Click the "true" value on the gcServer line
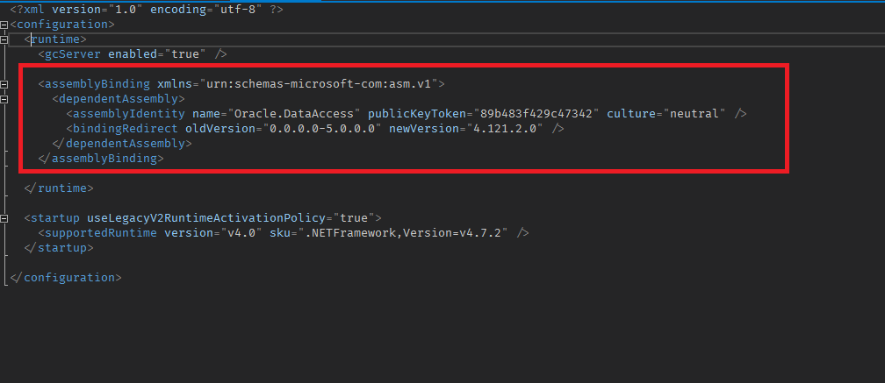 pos(184,54)
